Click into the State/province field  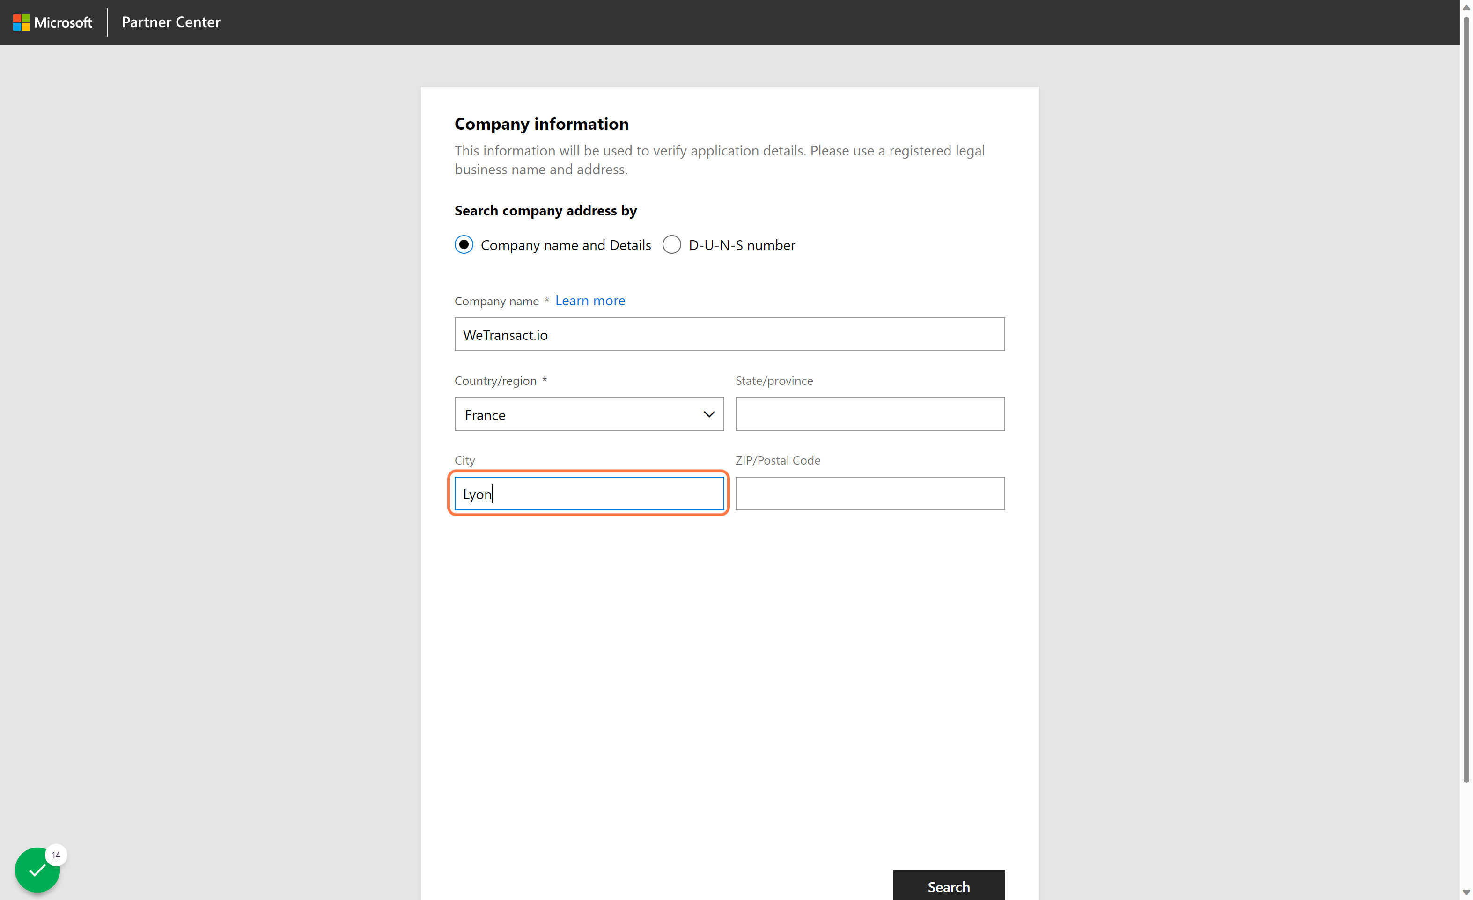(x=870, y=414)
